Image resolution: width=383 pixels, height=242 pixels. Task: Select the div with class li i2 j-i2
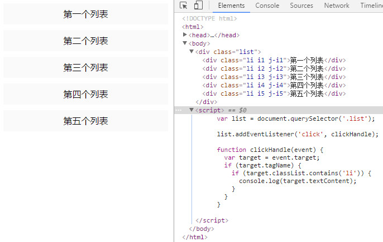274,68
